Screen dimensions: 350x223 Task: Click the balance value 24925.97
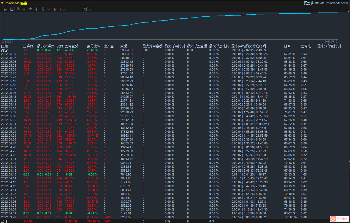(127, 97)
